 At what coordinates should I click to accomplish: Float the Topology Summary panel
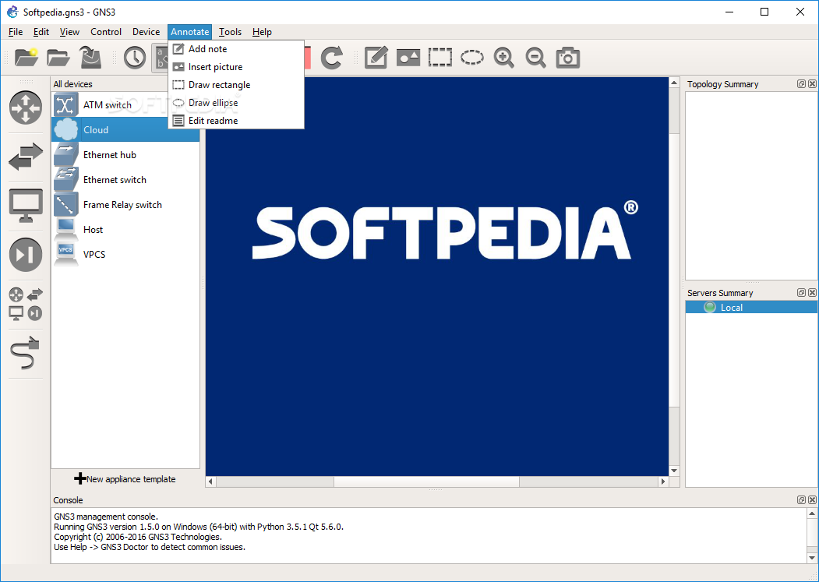[x=801, y=84]
